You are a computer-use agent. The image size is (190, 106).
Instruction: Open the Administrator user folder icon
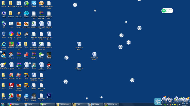(x=4, y=3)
